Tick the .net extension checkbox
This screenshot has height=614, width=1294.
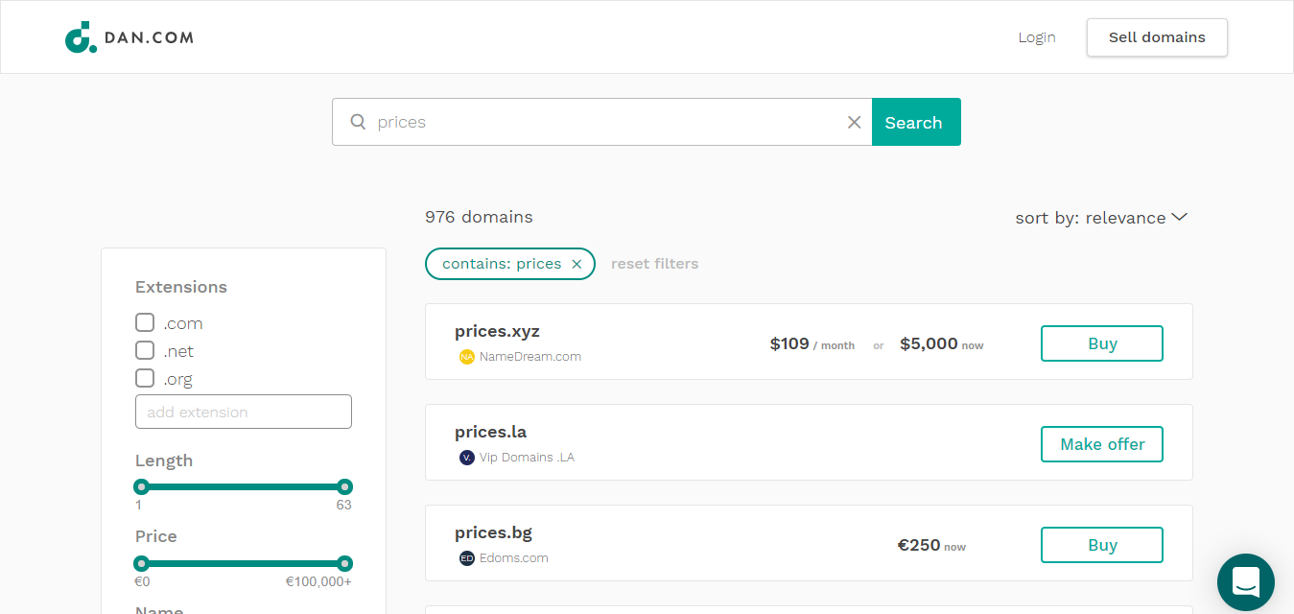point(145,350)
